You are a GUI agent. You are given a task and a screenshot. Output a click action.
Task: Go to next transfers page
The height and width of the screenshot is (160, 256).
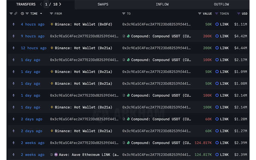(60, 4)
